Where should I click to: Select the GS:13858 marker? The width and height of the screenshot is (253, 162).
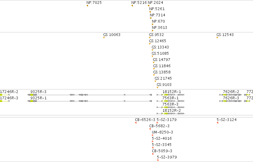pyautogui.click(x=154, y=75)
